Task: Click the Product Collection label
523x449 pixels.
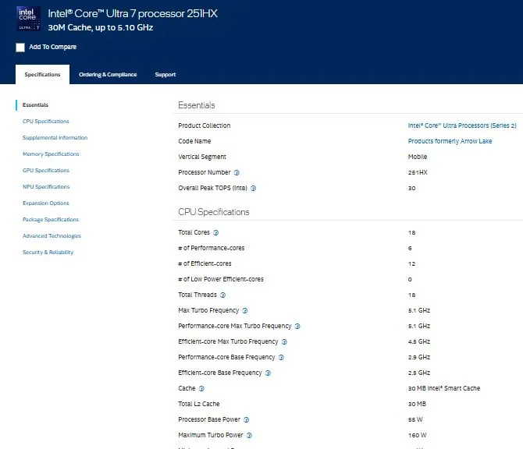Action: click(x=205, y=126)
